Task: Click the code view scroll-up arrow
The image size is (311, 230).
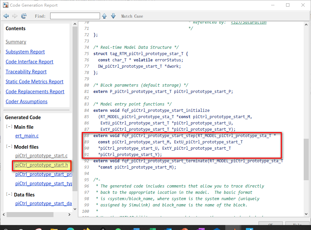Action: (306, 25)
